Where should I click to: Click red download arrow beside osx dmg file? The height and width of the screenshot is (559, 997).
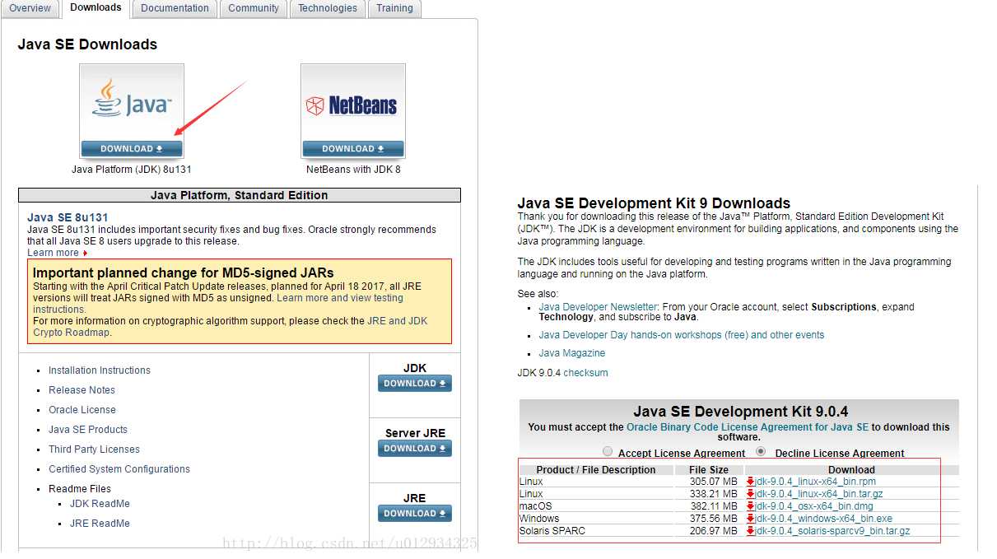click(x=750, y=506)
